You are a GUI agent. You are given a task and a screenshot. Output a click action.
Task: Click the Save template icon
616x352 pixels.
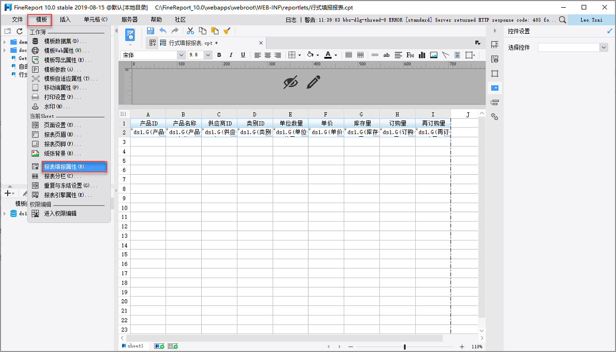pos(150,31)
